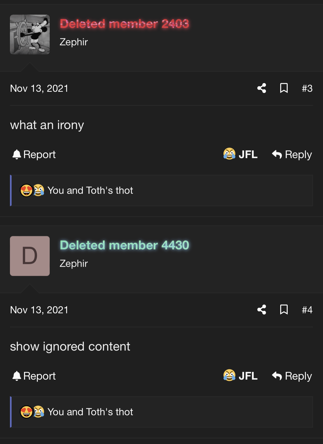The image size is (323, 444).
Task: Click the share icon on post #4
Action: click(262, 310)
